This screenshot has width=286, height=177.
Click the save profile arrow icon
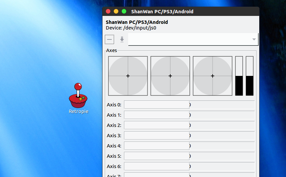click(122, 39)
